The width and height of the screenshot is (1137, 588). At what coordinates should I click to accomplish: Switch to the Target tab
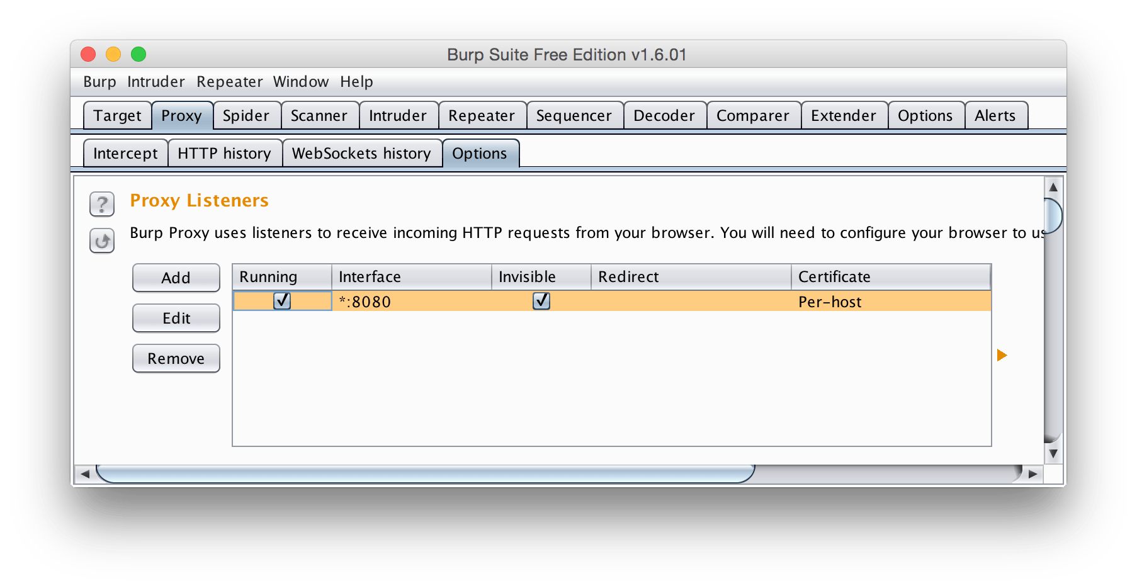117,116
